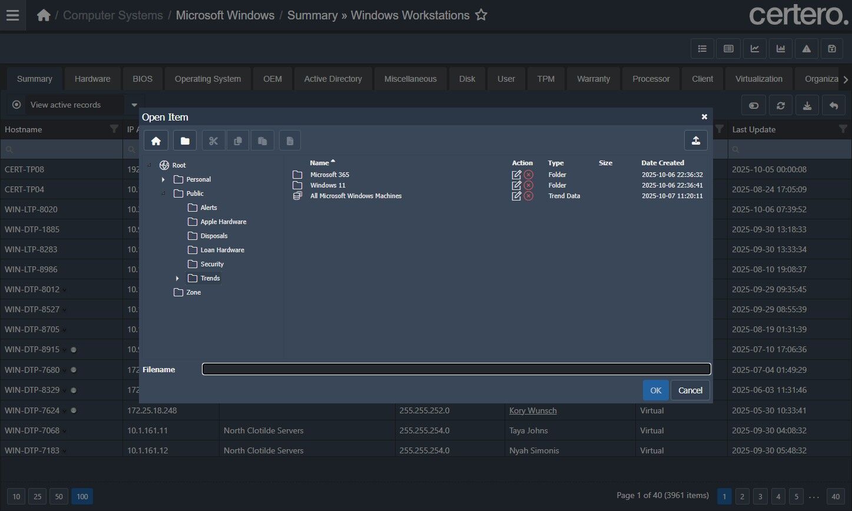Toggle the switch icon above Last Update

pyautogui.click(x=754, y=106)
